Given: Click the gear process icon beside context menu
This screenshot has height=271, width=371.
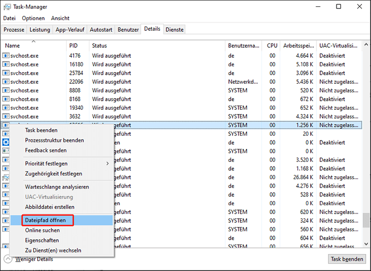Looking at the screenshot, I should click(x=6, y=142).
